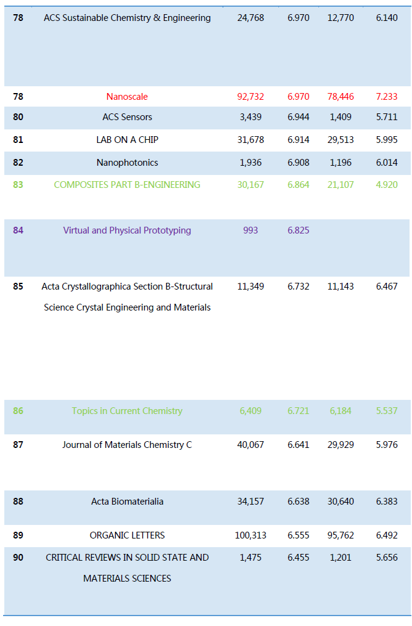The height and width of the screenshot is (626, 412).
Task: Click the value 6.014
Action: coord(387,163)
